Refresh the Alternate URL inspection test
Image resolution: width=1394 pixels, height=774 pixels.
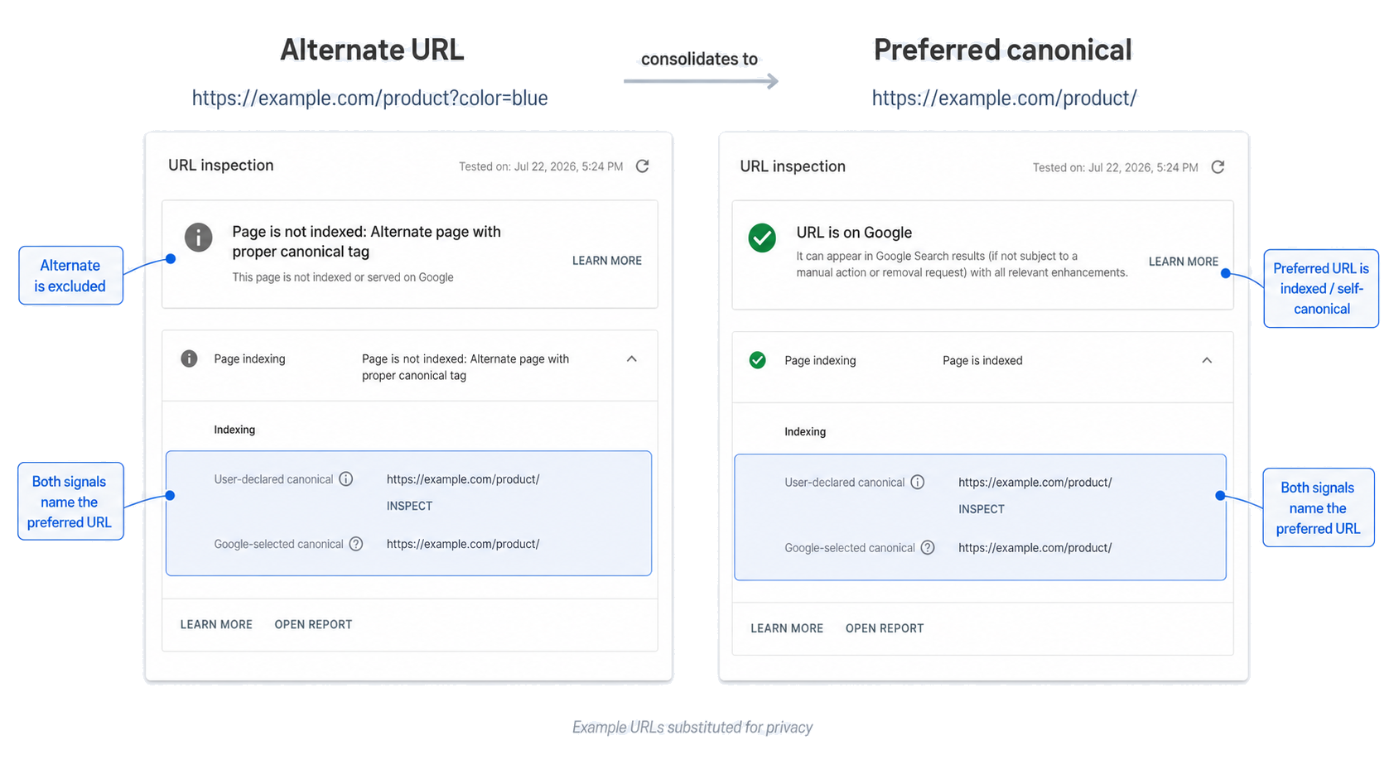(x=642, y=166)
